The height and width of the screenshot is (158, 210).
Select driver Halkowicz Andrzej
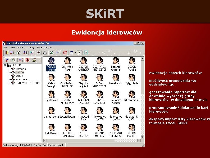click(x=116, y=97)
